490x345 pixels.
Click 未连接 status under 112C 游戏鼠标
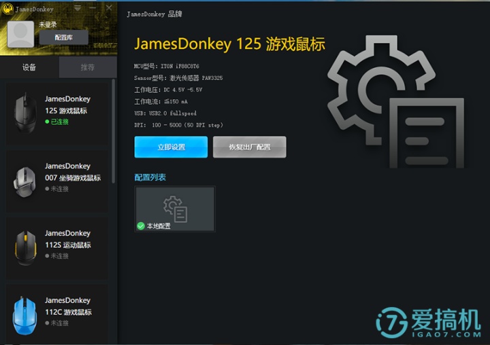click(57, 323)
